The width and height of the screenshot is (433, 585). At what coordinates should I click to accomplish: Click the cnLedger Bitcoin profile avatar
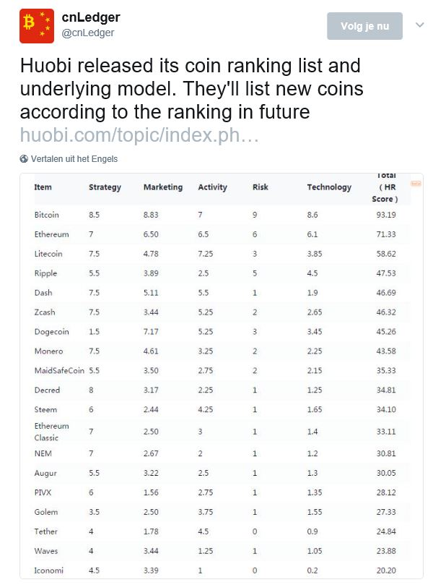[x=37, y=25]
